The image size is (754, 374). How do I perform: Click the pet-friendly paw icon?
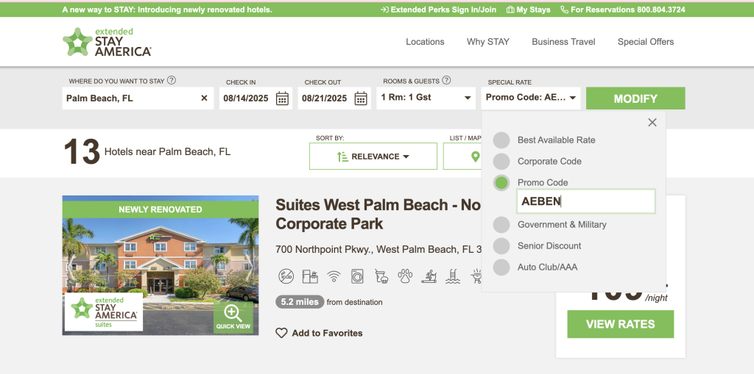(x=405, y=276)
